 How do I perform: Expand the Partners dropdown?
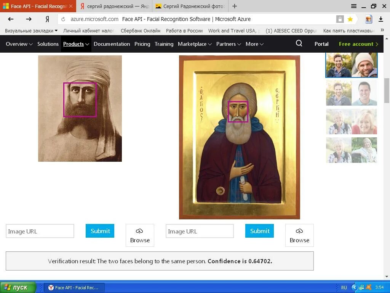[x=229, y=44]
